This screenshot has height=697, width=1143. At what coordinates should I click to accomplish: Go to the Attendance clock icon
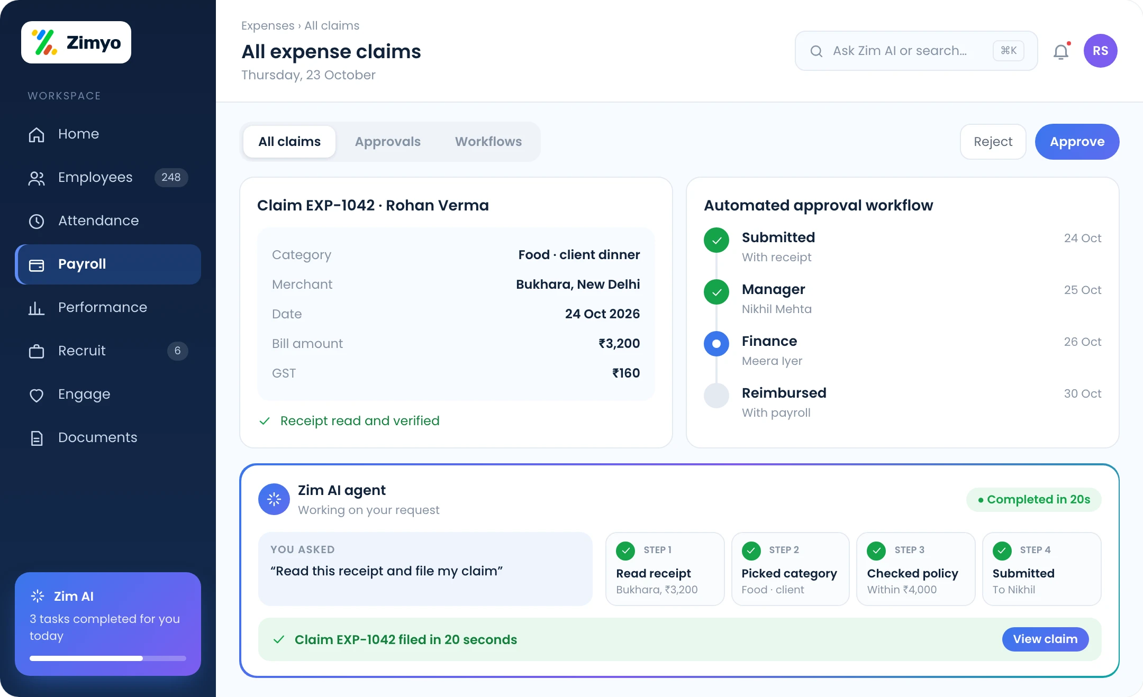[x=37, y=221]
